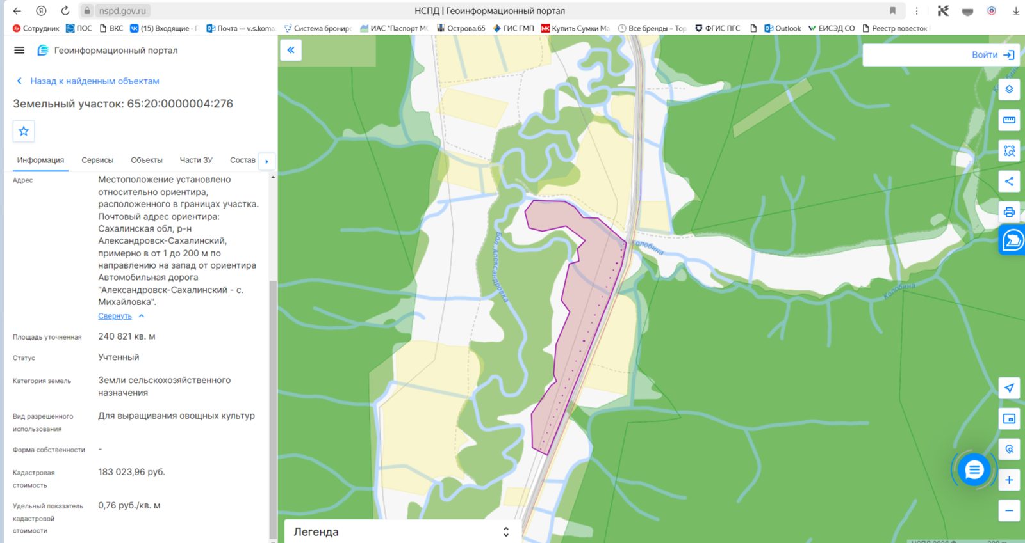
Task: Open browser downloads icon
Action: 1015,11
